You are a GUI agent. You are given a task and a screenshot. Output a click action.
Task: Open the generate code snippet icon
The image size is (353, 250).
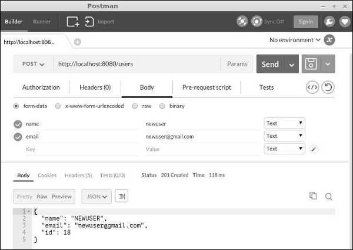(312, 87)
